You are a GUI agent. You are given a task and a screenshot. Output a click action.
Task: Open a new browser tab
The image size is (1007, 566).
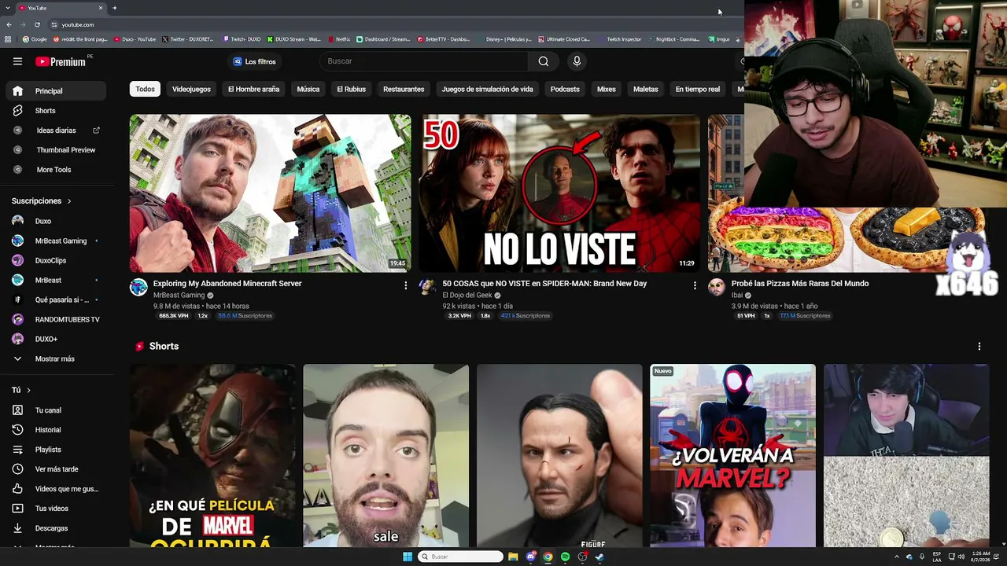click(115, 8)
